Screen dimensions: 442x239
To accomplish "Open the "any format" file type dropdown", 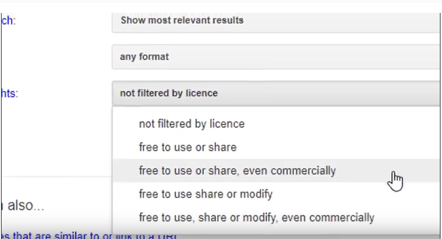I will (x=275, y=57).
